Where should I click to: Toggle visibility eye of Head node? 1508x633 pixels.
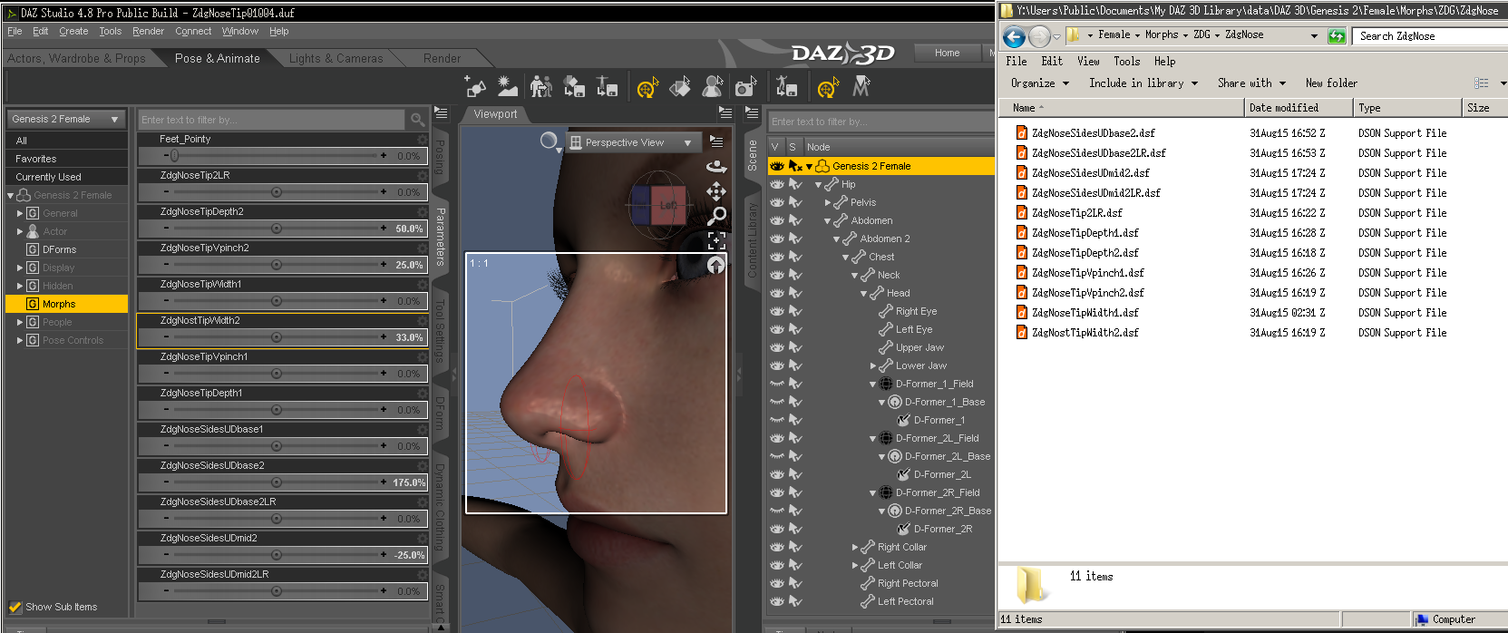777,293
